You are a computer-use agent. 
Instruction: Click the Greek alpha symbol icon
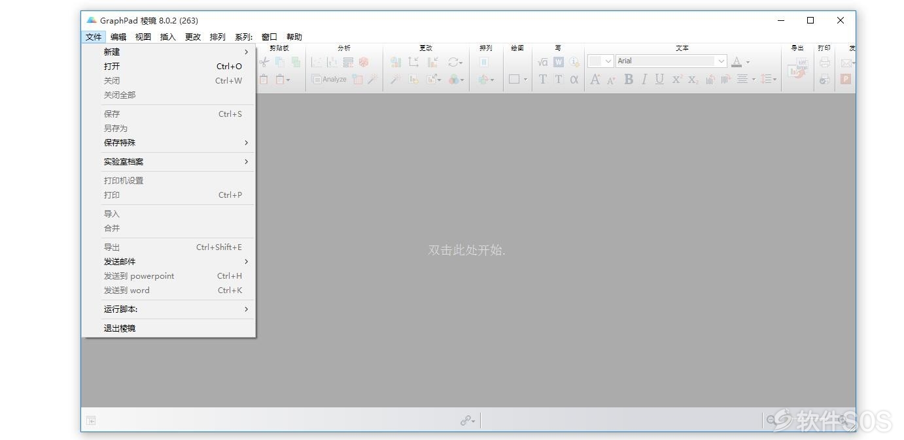point(574,80)
